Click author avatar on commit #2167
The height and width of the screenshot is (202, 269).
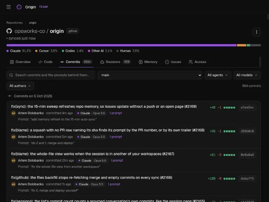[x=13, y=161]
